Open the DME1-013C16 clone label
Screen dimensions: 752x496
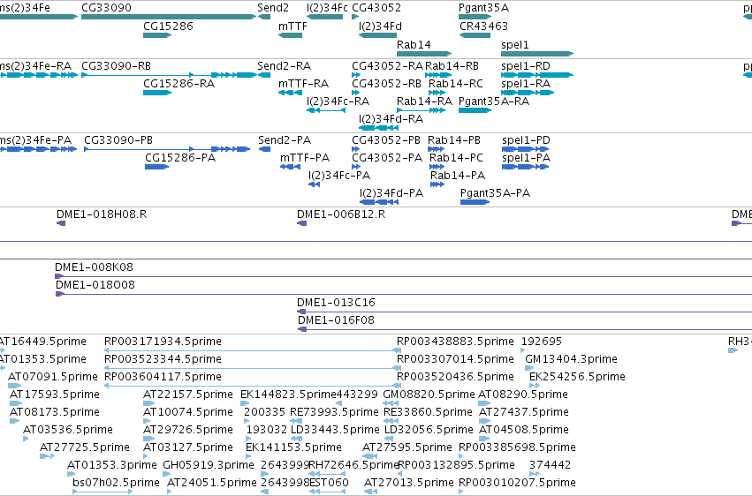(x=336, y=302)
